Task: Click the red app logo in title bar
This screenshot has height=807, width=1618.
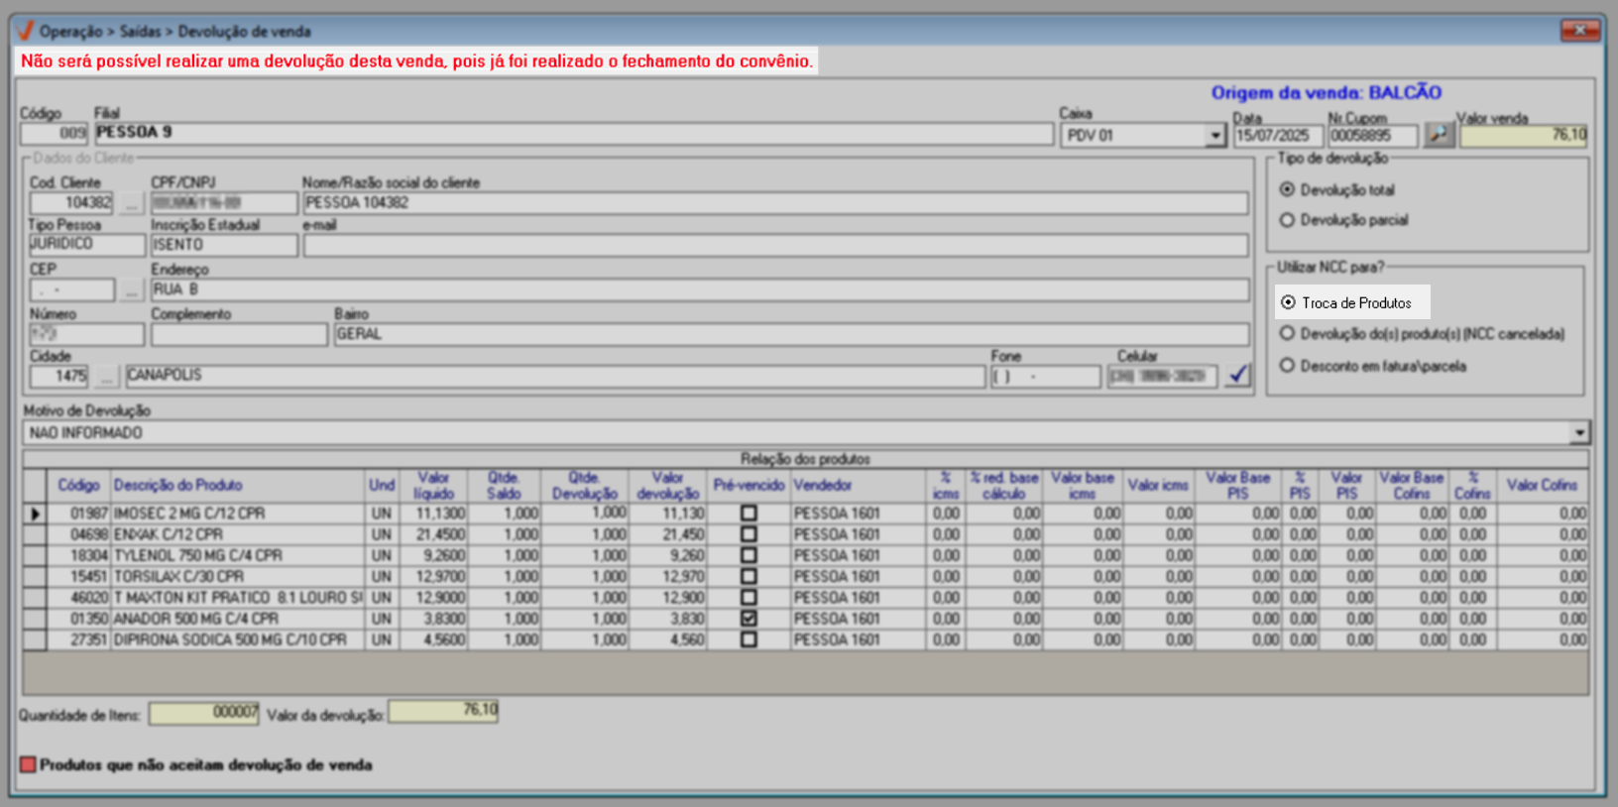Action: tap(25, 32)
